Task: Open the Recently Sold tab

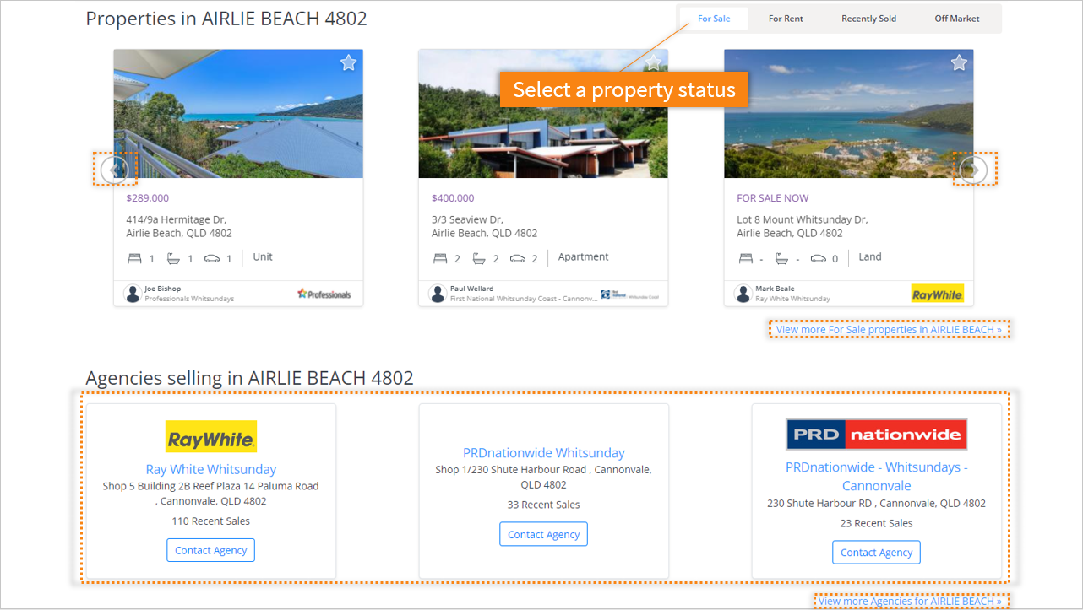Action: (868, 19)
